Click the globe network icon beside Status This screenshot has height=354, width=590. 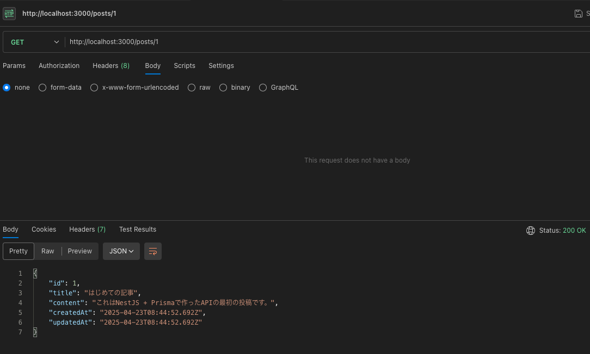531,231
